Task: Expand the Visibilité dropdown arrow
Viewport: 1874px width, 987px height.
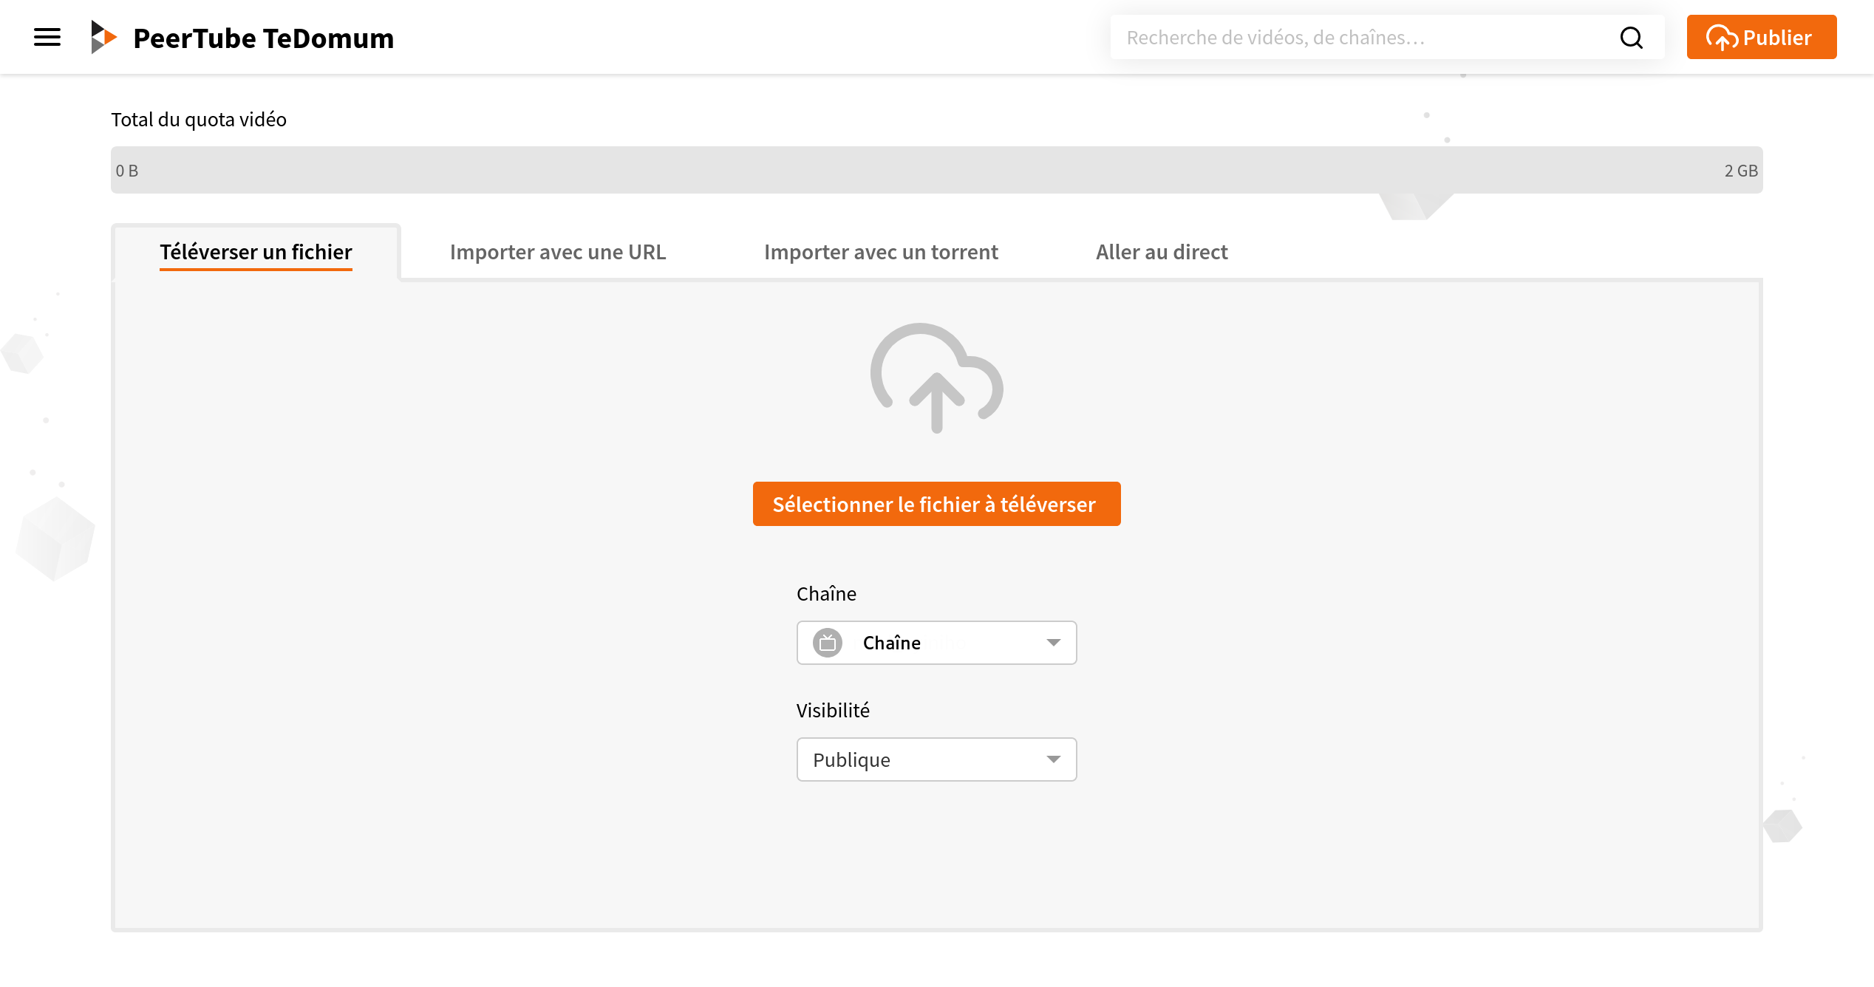Action: 1053,759
